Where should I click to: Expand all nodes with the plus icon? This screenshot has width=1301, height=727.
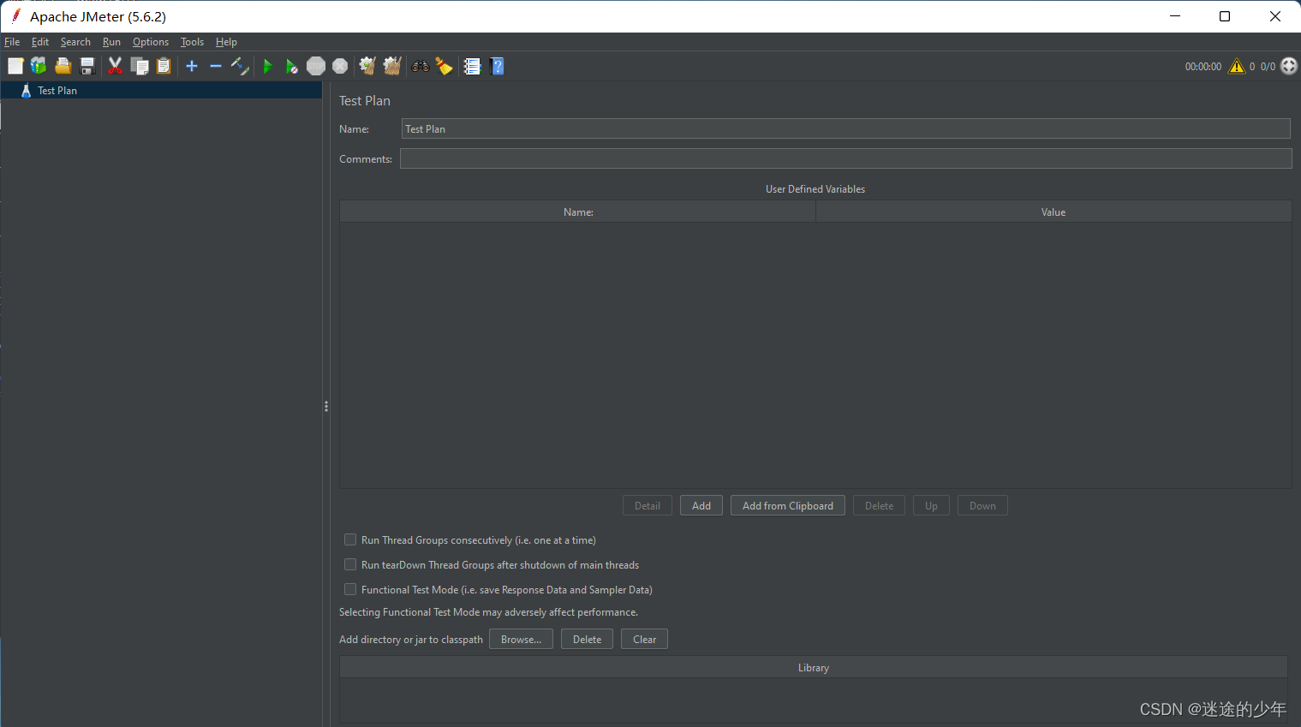coord(192,66)
